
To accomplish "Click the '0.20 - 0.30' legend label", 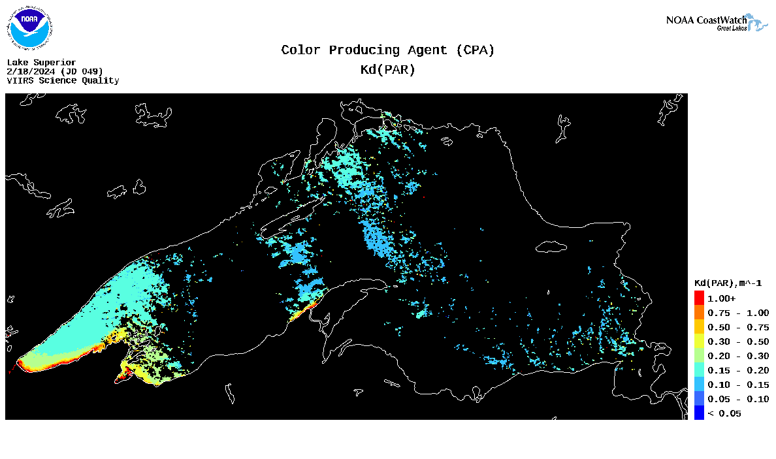I will pyautogui.click(x=738, y=356).
